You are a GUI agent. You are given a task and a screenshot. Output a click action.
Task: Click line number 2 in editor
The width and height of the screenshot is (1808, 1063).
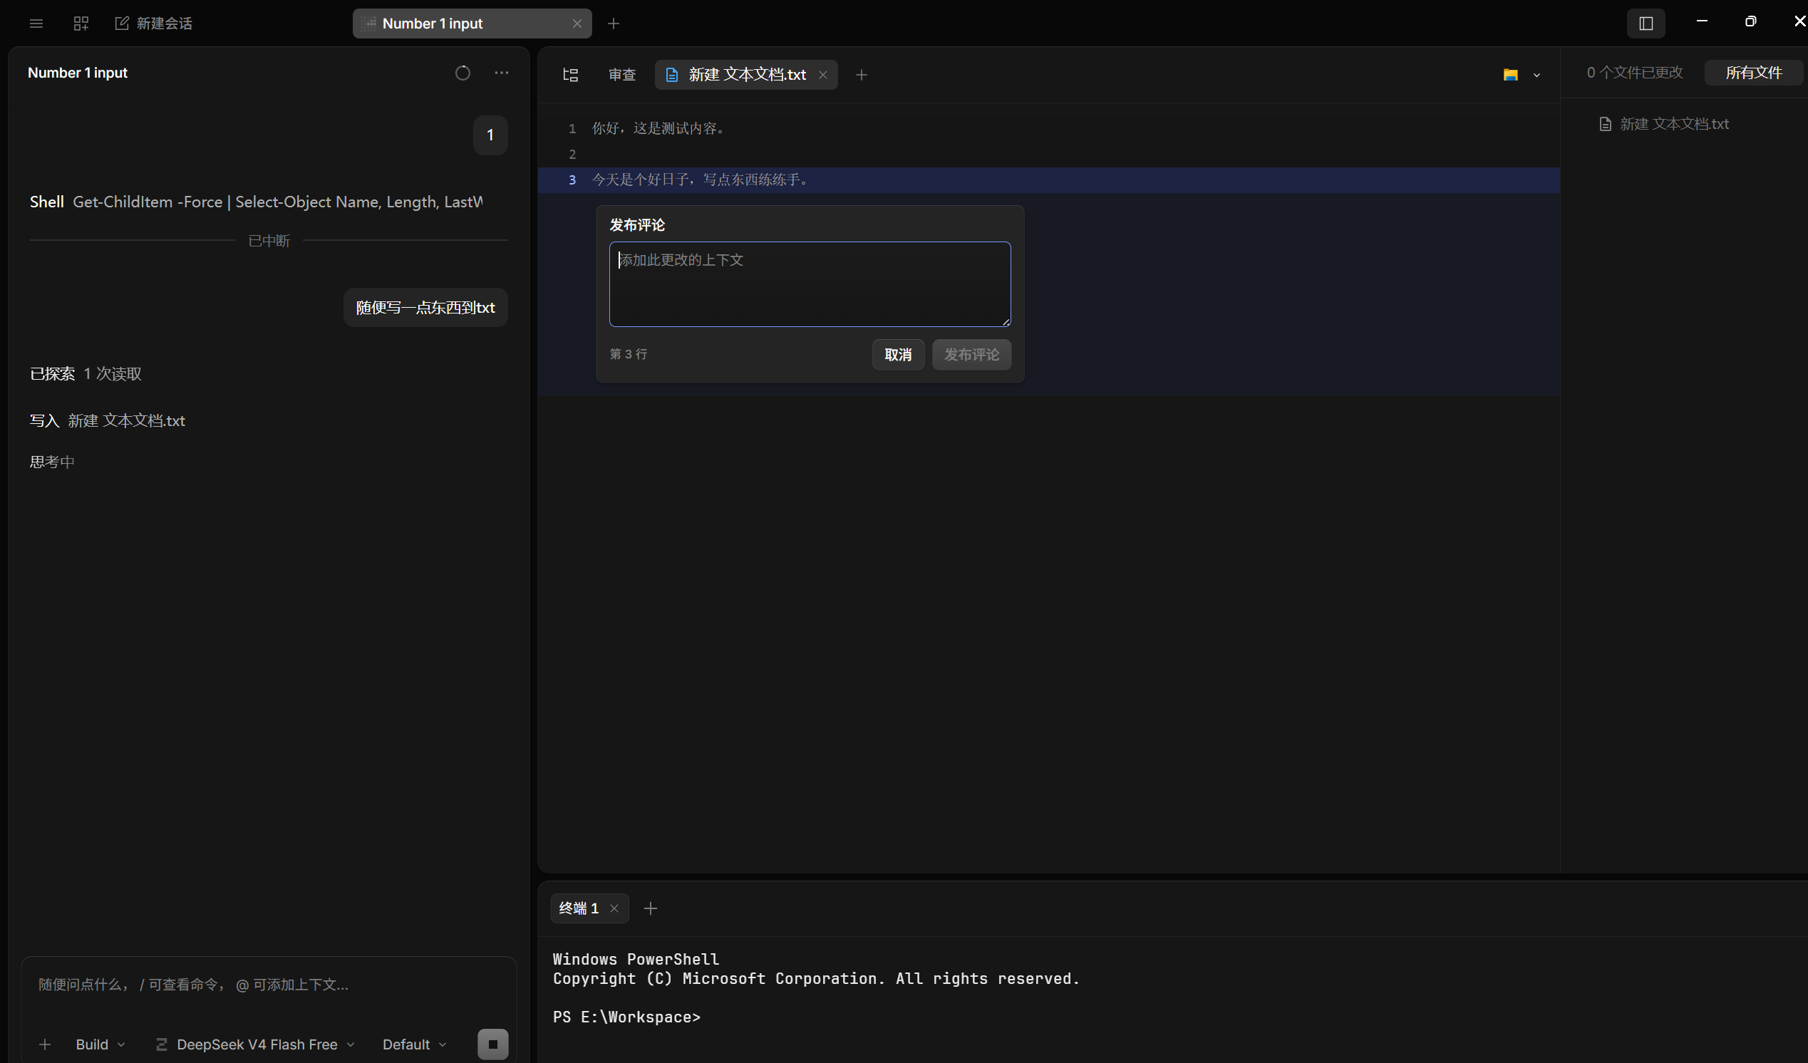tap(572, 154)
